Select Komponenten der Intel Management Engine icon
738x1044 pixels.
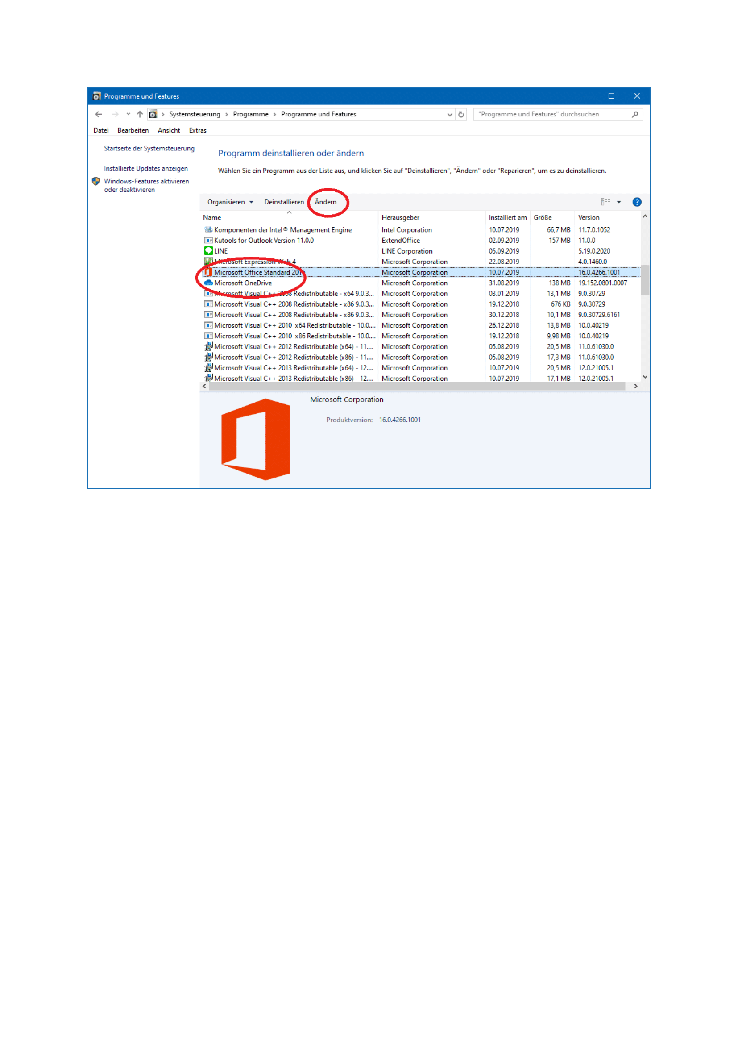click(x=208, y=229)
